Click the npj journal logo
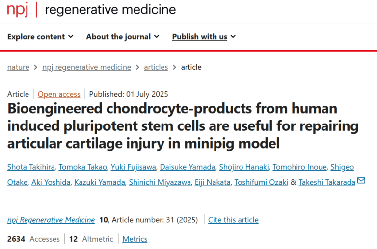The height and width of the screenshot is (249, 377). click(18, 10)
